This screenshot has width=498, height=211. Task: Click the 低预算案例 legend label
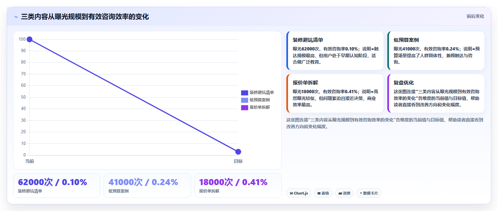point(259,100)
